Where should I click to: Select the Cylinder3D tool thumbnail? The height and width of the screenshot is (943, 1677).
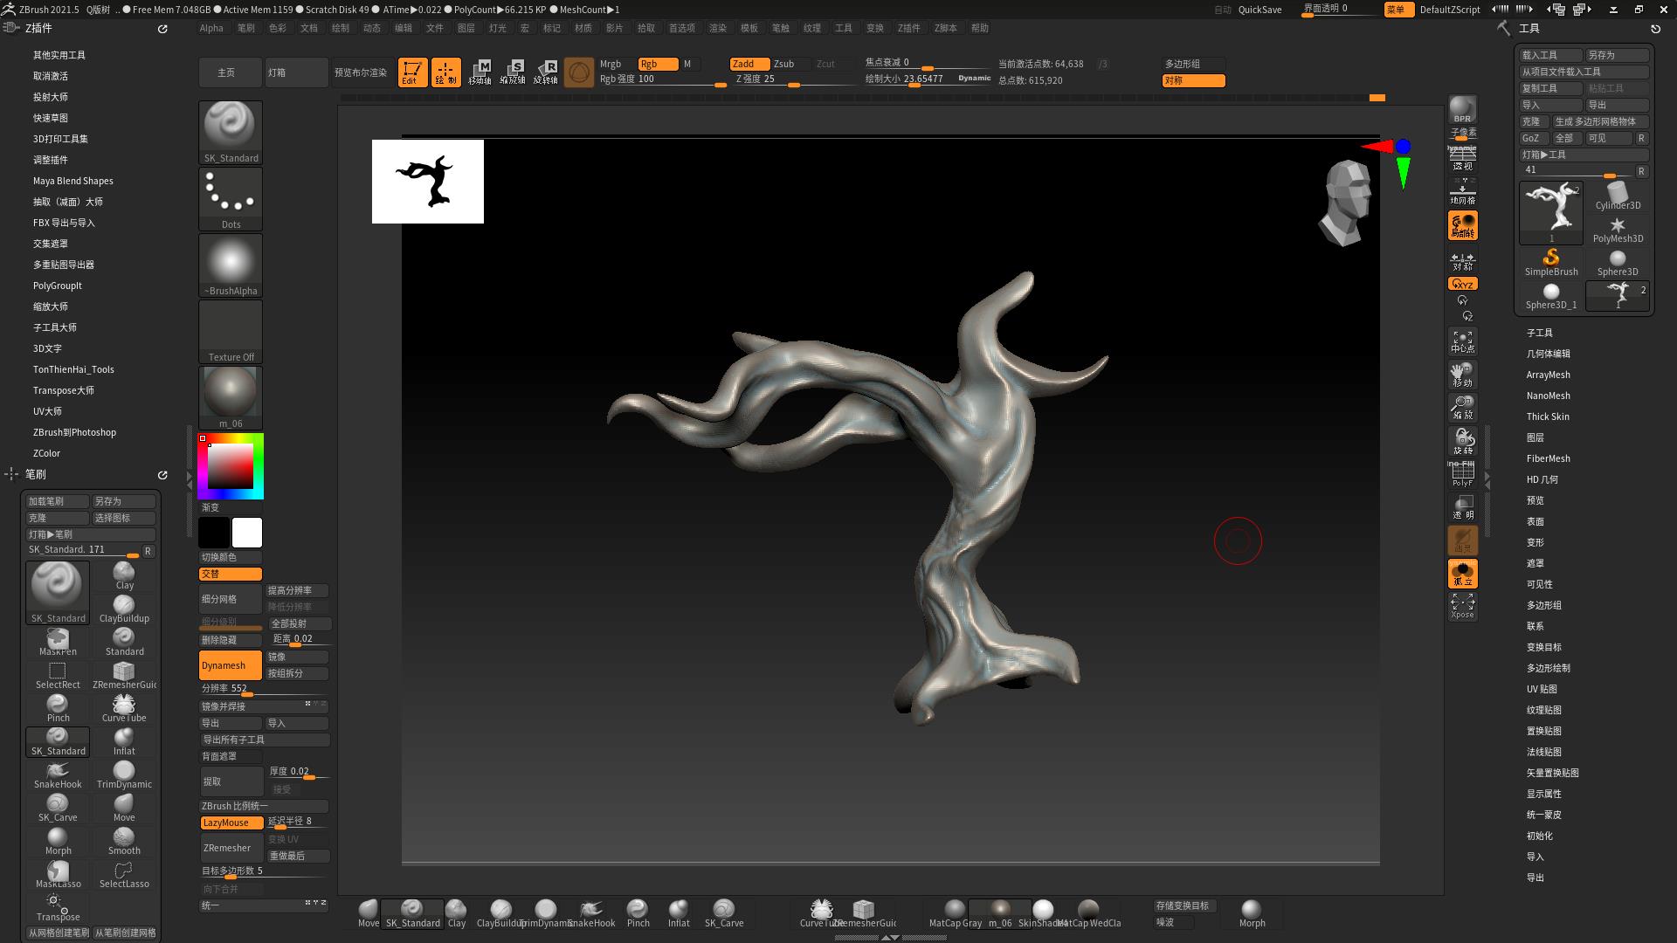[1618, 196]
